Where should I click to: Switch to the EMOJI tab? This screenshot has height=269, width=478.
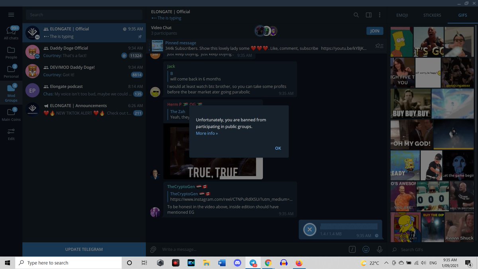coord(402,15)
